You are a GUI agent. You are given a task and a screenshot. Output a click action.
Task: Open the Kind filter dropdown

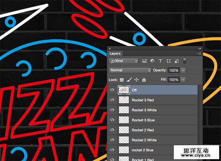click(124, 61)
